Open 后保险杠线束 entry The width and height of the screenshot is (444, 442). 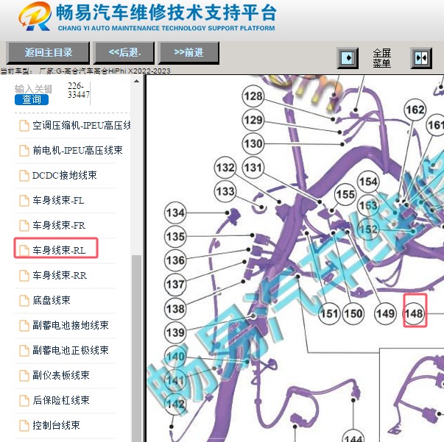coord(61,400)
